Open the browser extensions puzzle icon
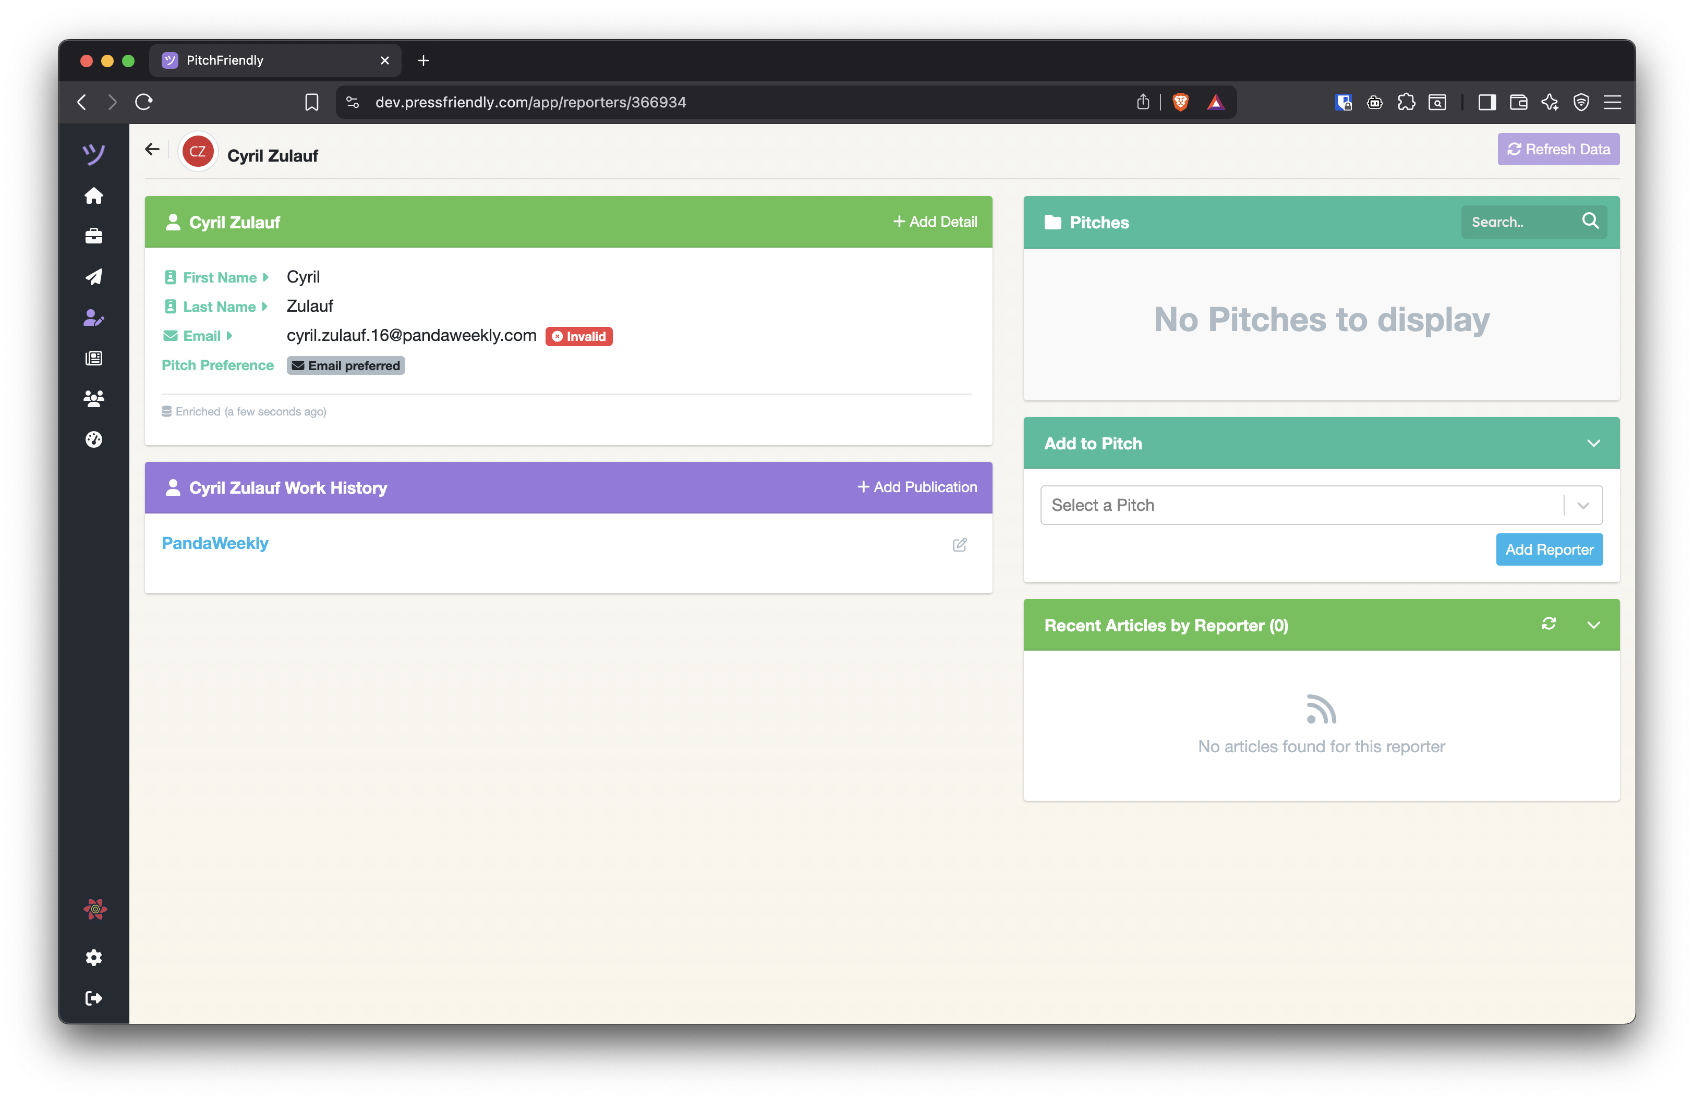The width and height of the screenshot is (1694, 1101). 1406,102
